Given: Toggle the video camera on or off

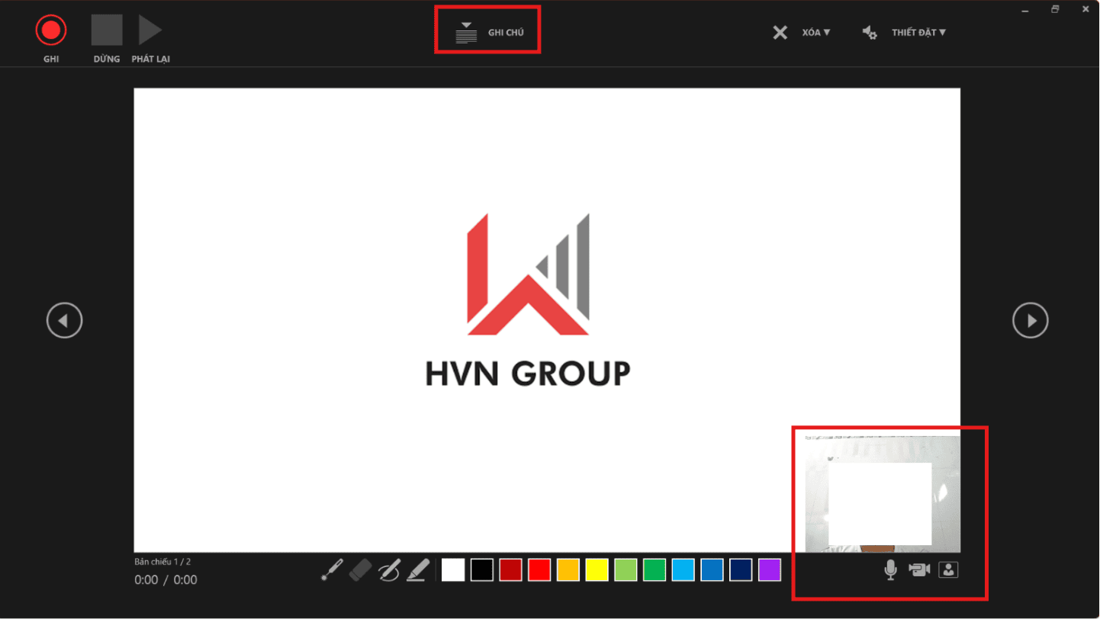Looking at the screenshot, I should [x=919, y=569].
